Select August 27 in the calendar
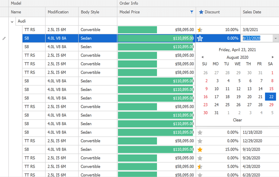The image size is (279, 177). [248, 104]
